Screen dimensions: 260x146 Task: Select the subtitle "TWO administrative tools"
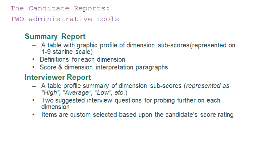[x=65, y=19]
